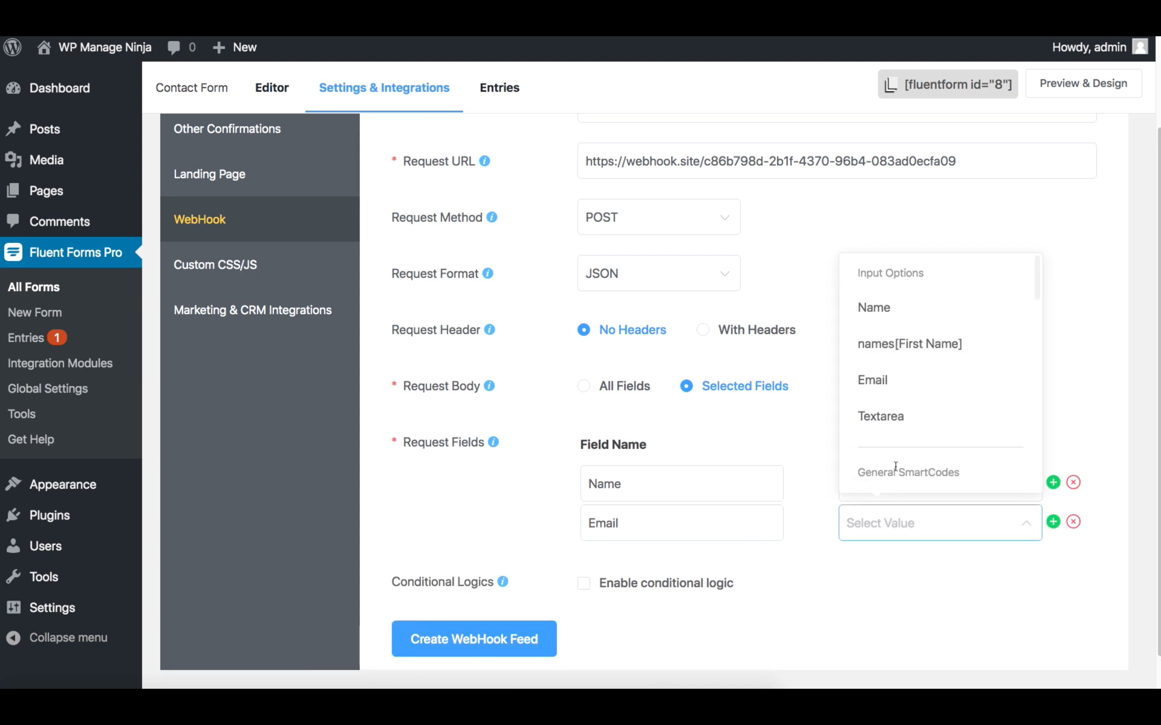Image resolution: width=1161 pixels, height=725 pixels.
Task: Switch to the Entries tab
Action: 499,88
